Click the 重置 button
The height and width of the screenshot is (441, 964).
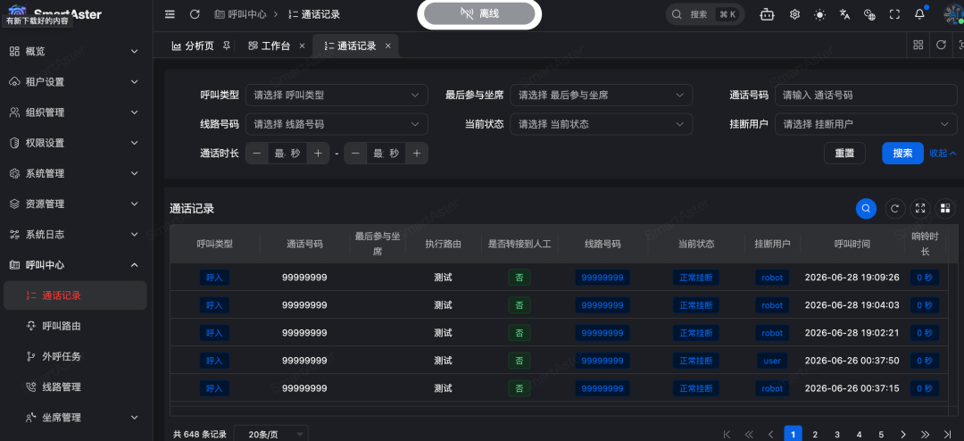(844, 154)
